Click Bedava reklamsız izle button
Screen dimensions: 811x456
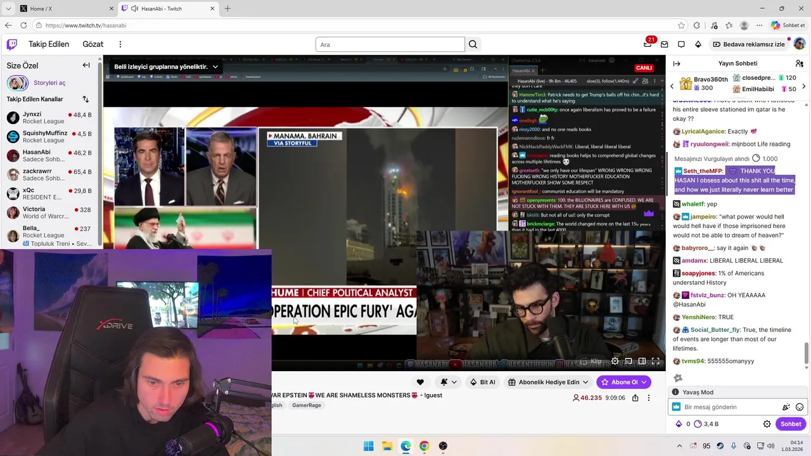[749, 44]
